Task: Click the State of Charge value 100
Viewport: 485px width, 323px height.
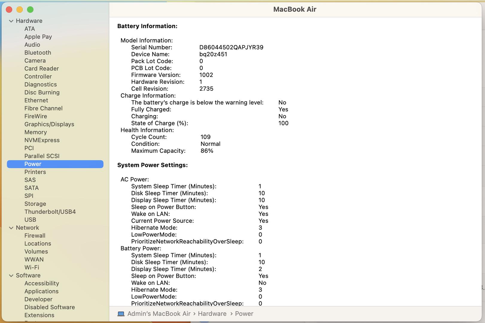Action: tap(283, 123)
